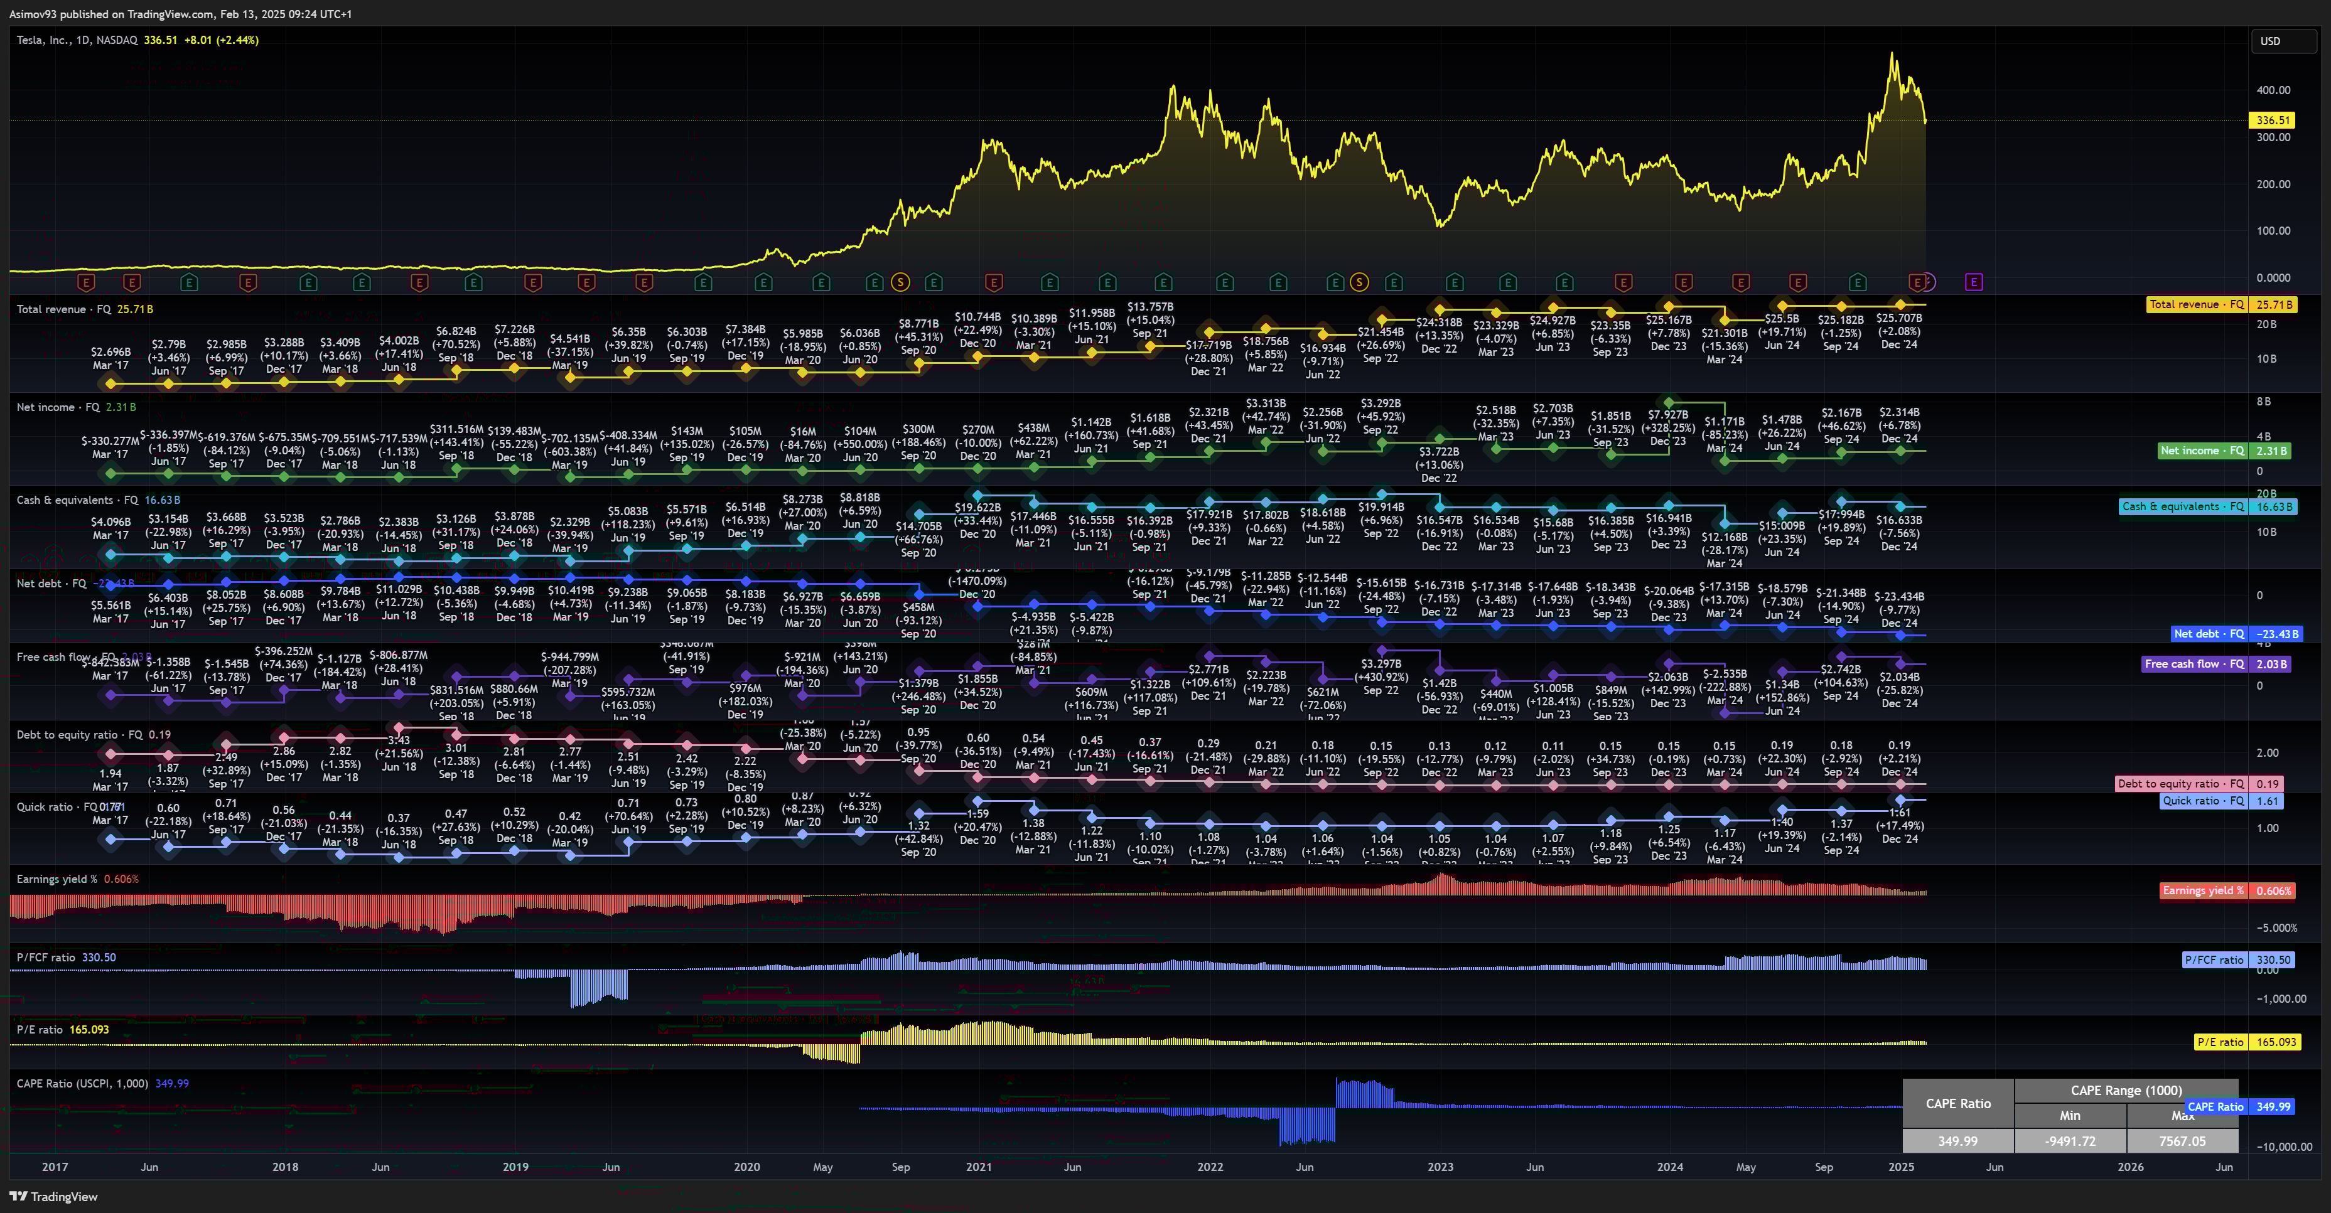Click the CAPE Range Max value 7567.05
The image size is (2331, 1213).
(2182, 1141)
